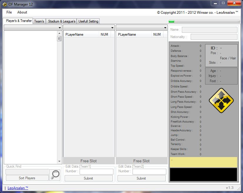Open the About menu
The image size is (243, 193).
pyautogui.click(x=22, y=12)
